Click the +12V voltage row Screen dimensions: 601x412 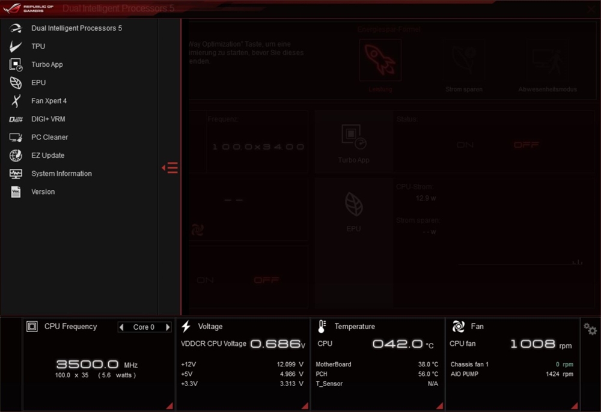pyautogui.click(x=242, y=364)
